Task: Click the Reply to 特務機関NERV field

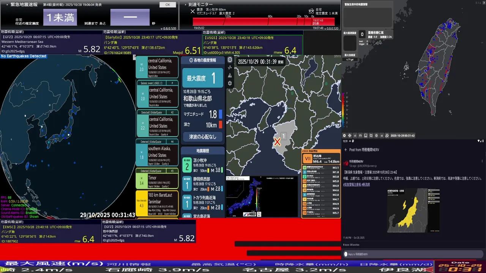Action: pos(412,254)
